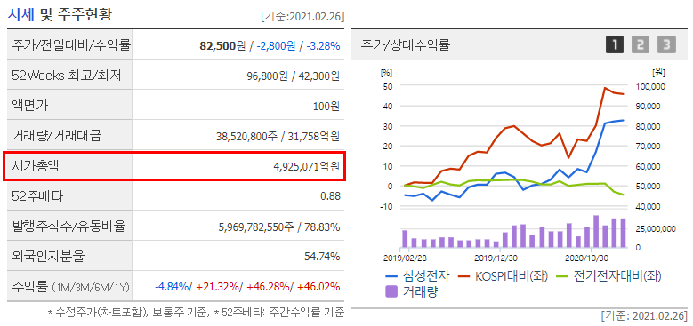
Task: Click the 삼성전자 blue legend line
Action: [391, 277]
